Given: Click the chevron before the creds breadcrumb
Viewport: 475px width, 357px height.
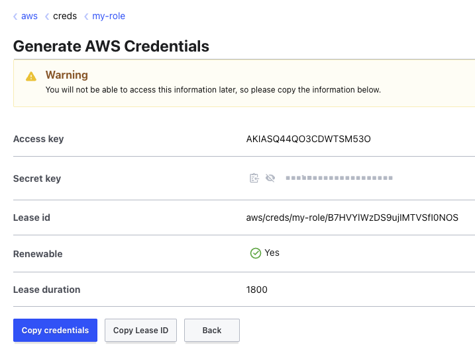Looking at the screenshot, I should pyautogui.click(x=47, y=17).
